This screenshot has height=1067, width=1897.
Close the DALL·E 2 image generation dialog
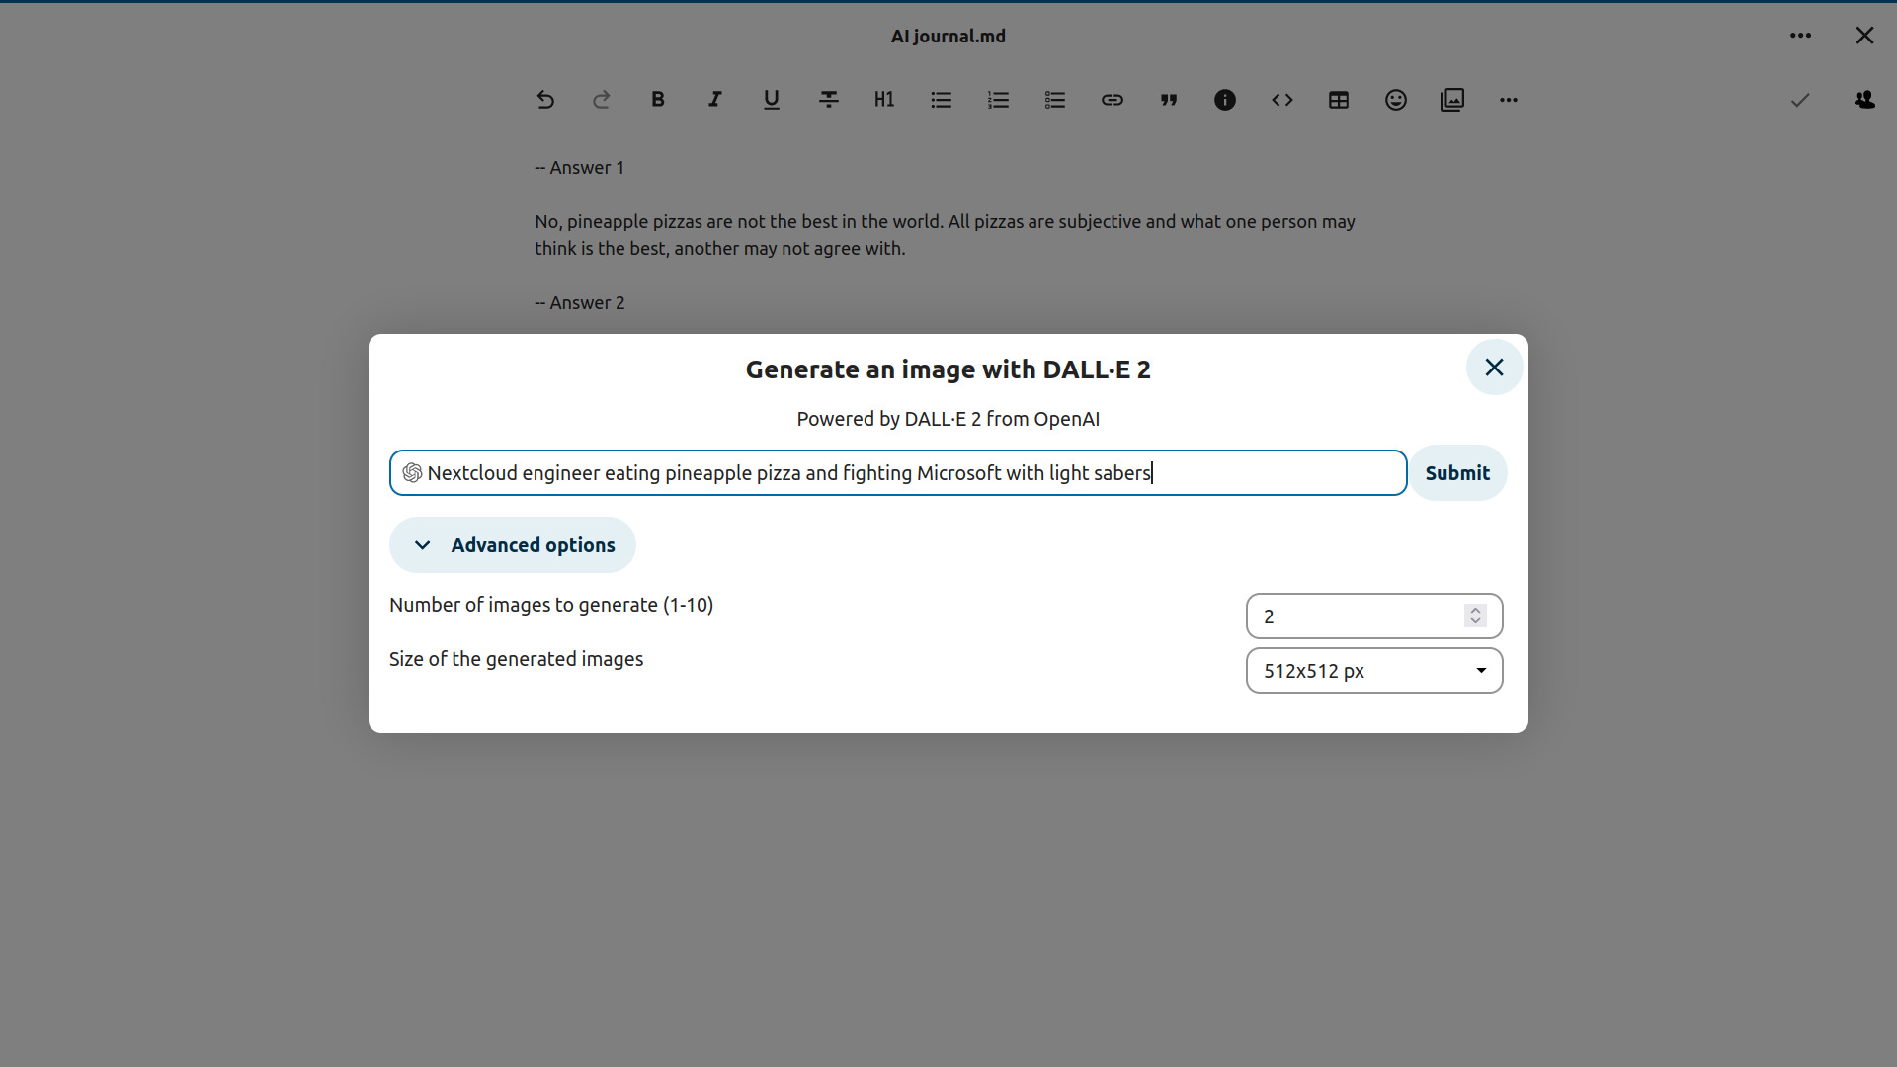point(1494,368)
